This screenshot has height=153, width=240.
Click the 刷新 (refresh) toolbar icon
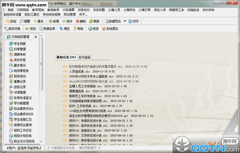(x=94, y=21)
